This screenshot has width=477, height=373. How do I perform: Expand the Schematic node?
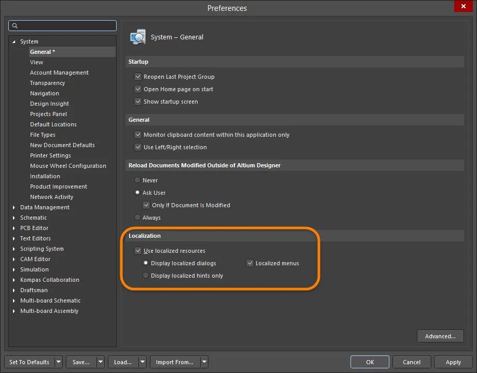[13, 218]
